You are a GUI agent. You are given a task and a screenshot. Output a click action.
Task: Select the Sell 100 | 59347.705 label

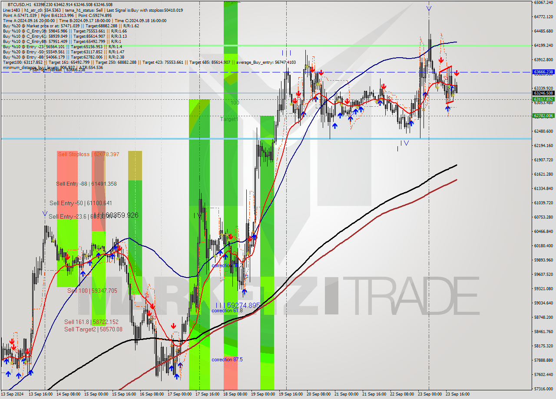[x=92, y=291]
